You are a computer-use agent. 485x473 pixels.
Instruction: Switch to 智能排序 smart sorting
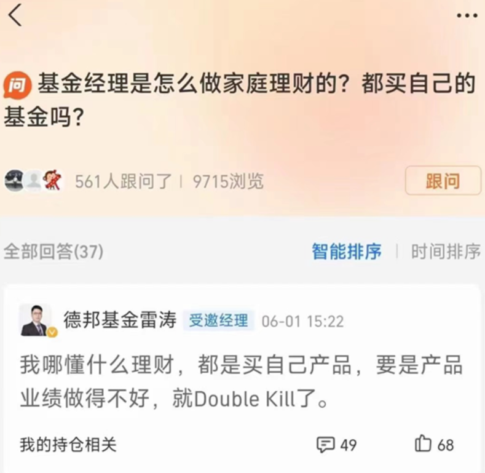[347, 252]
